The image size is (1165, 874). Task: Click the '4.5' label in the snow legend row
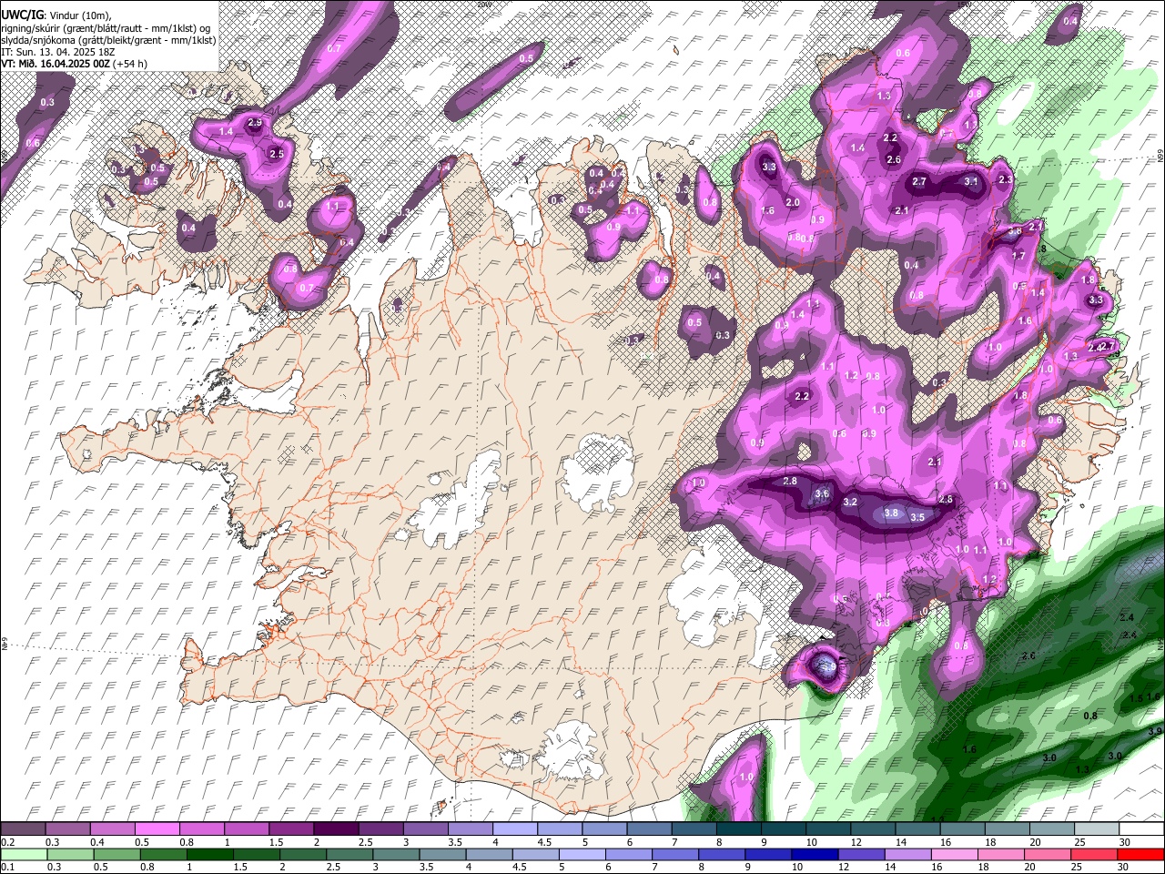click(544, 842)
